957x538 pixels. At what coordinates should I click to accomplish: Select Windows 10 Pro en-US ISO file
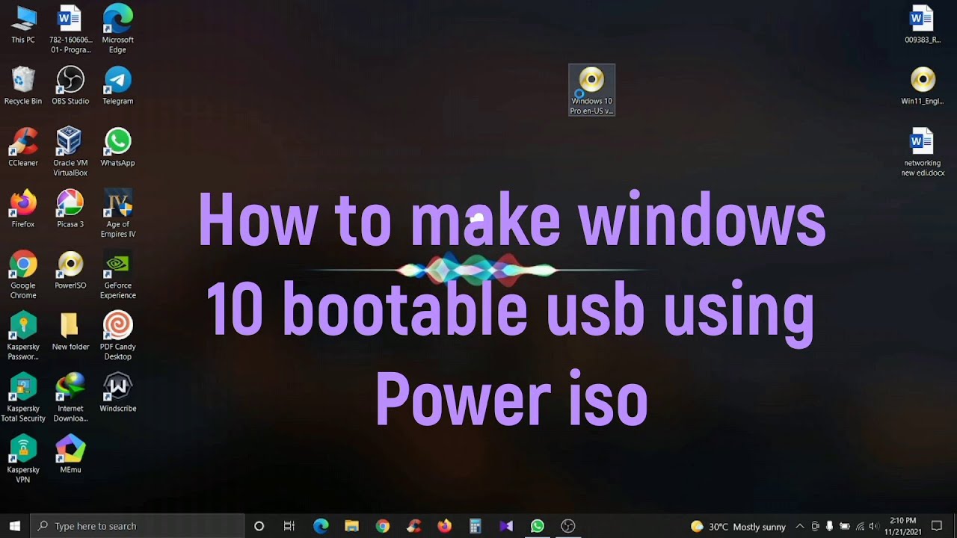(x=591, y=90)
